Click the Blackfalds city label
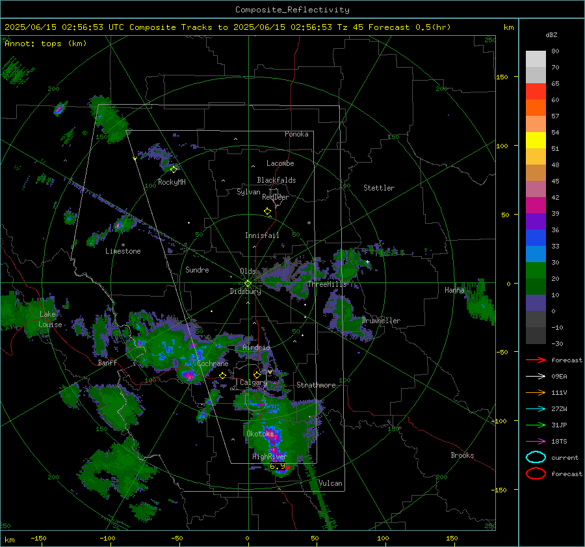 276,180
